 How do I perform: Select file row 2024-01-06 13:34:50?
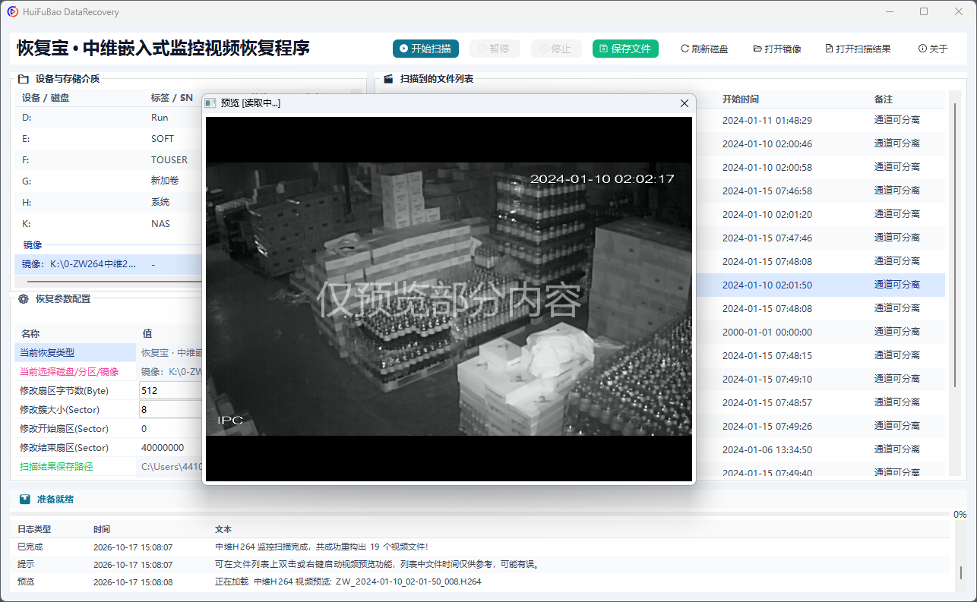[819, 449]
